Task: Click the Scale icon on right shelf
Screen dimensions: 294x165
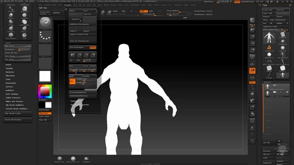Action: click(x=252, y=108)
